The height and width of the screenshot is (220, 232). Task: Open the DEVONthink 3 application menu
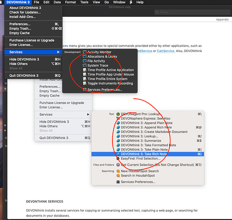[18, 2]
